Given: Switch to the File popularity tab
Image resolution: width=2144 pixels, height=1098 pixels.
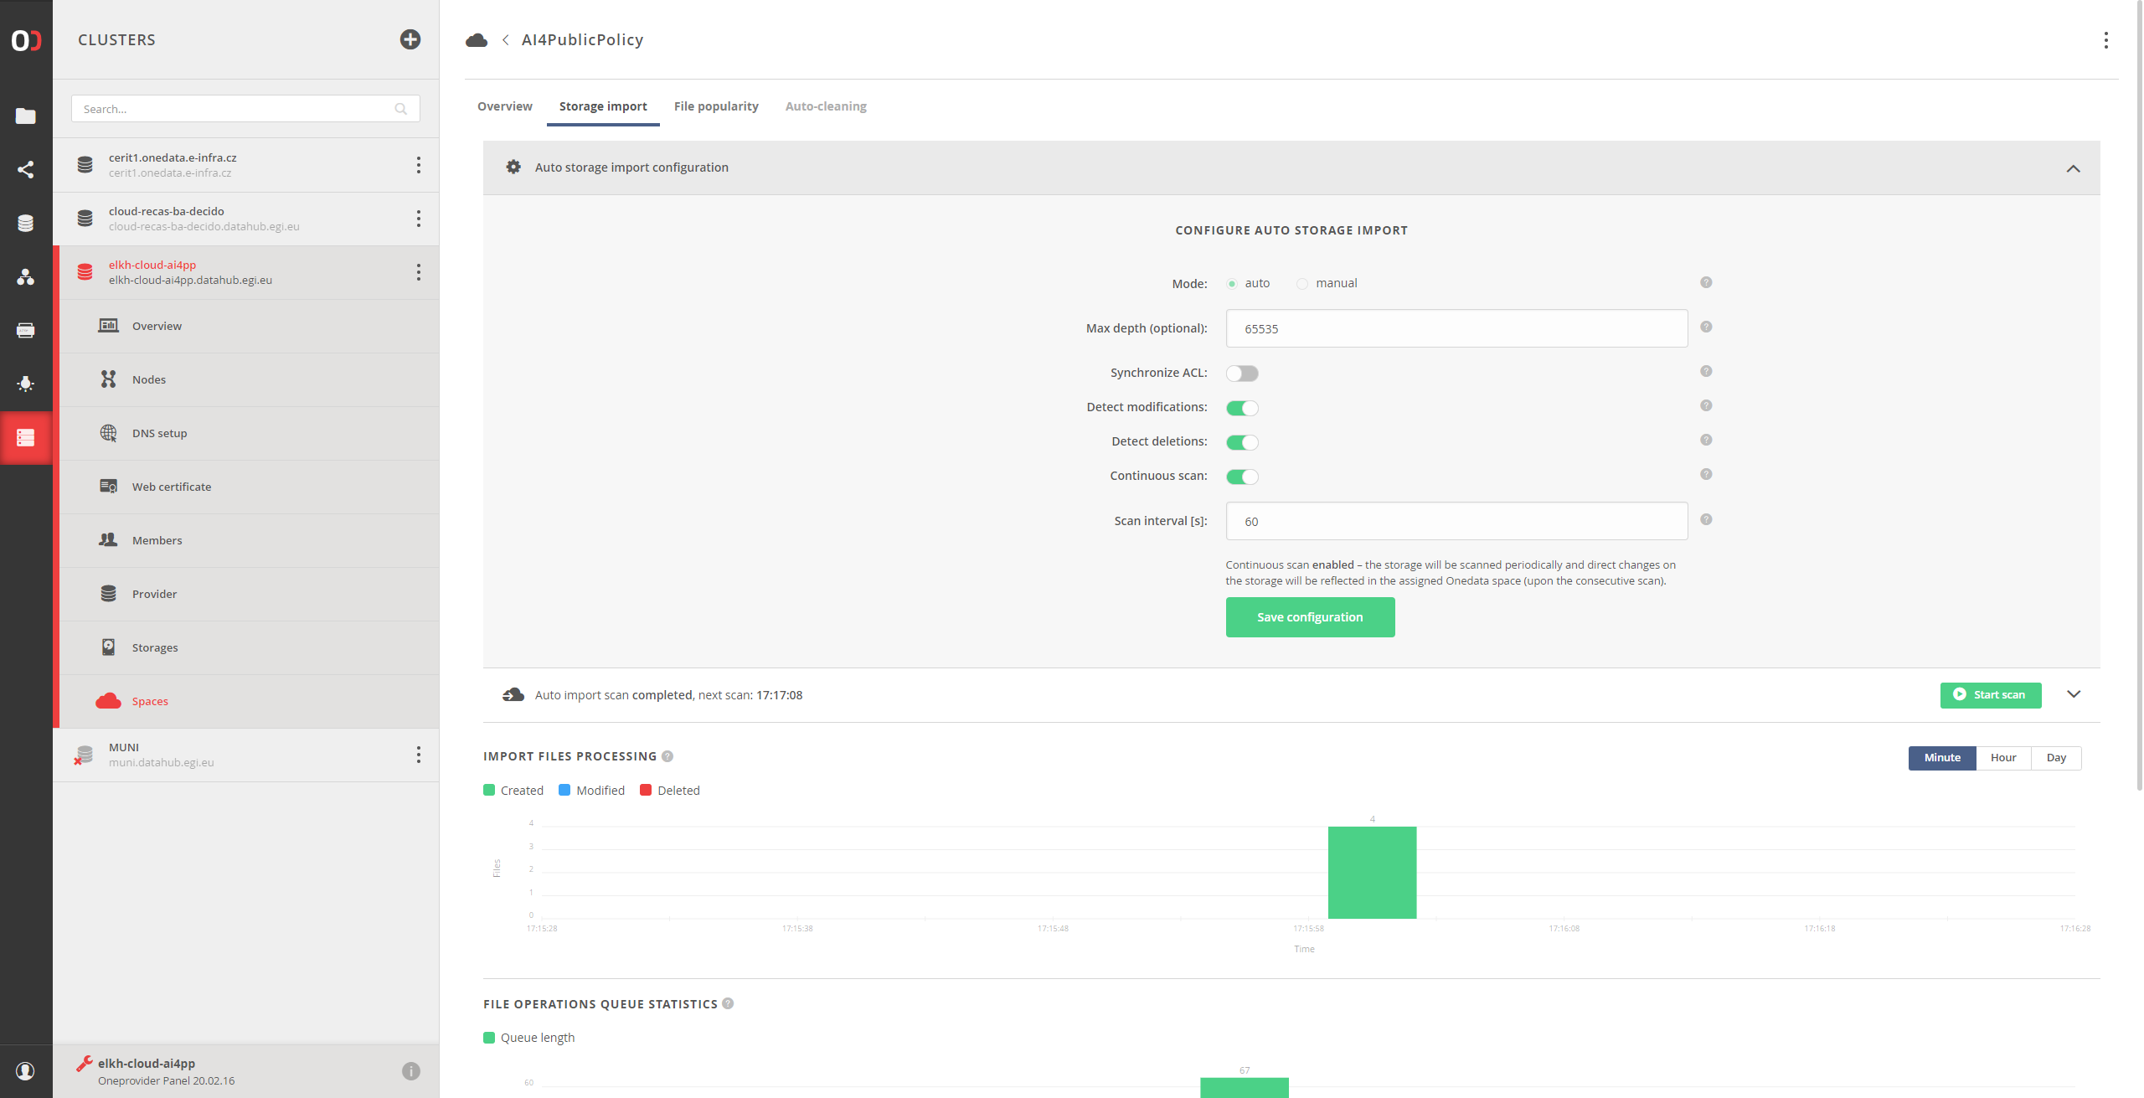Looking at the screenshot, I should 716,106.
